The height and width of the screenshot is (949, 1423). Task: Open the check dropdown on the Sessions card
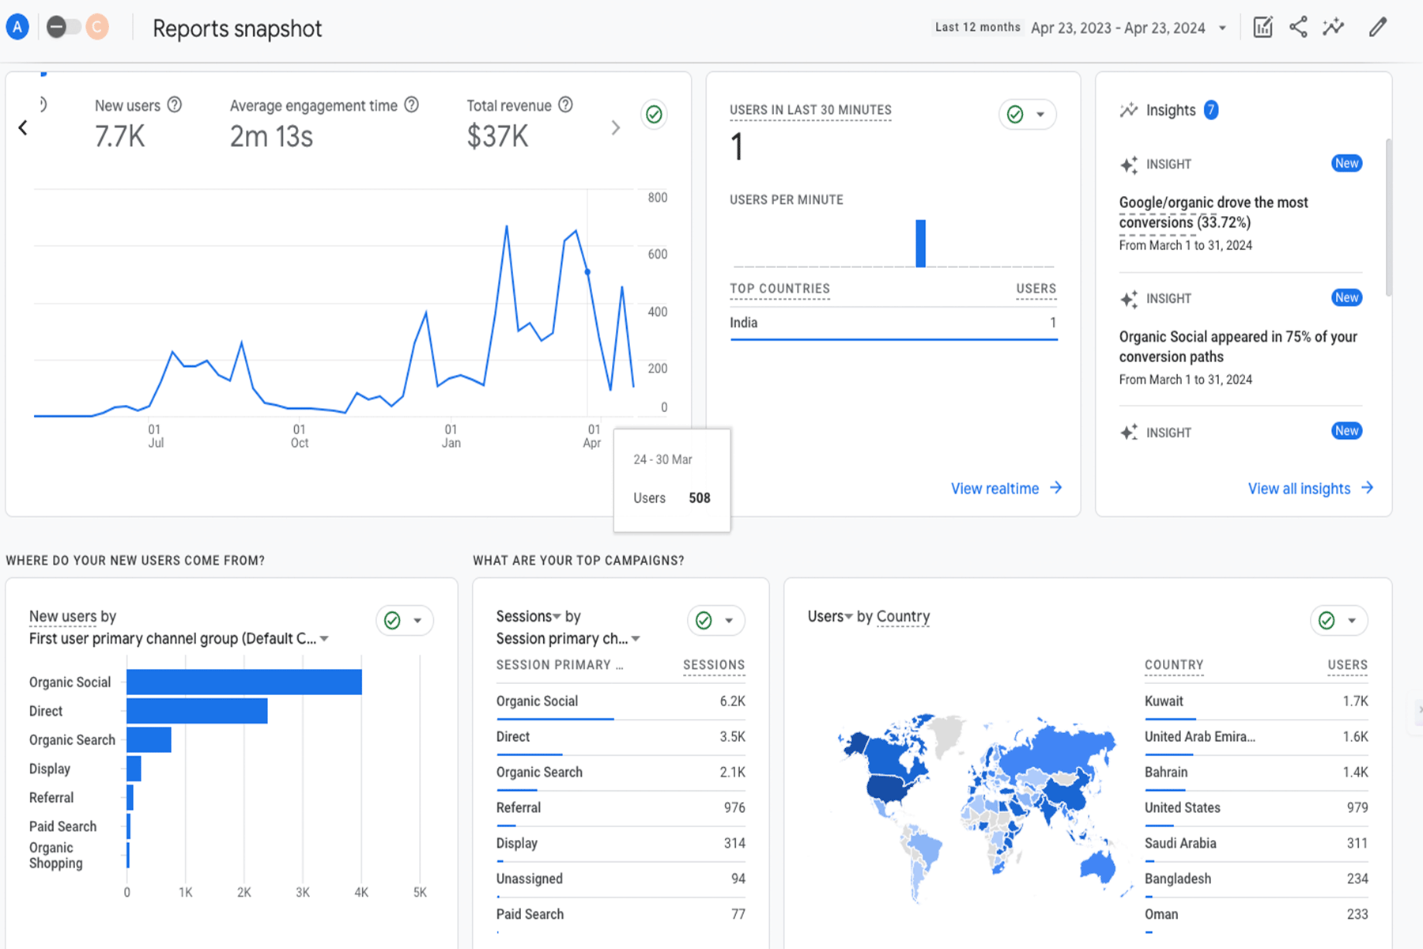click(716, 621)
